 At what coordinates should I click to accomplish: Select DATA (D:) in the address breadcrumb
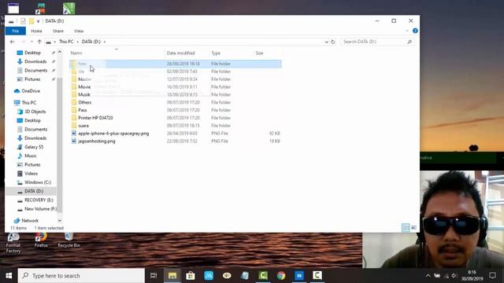point(91,42)
